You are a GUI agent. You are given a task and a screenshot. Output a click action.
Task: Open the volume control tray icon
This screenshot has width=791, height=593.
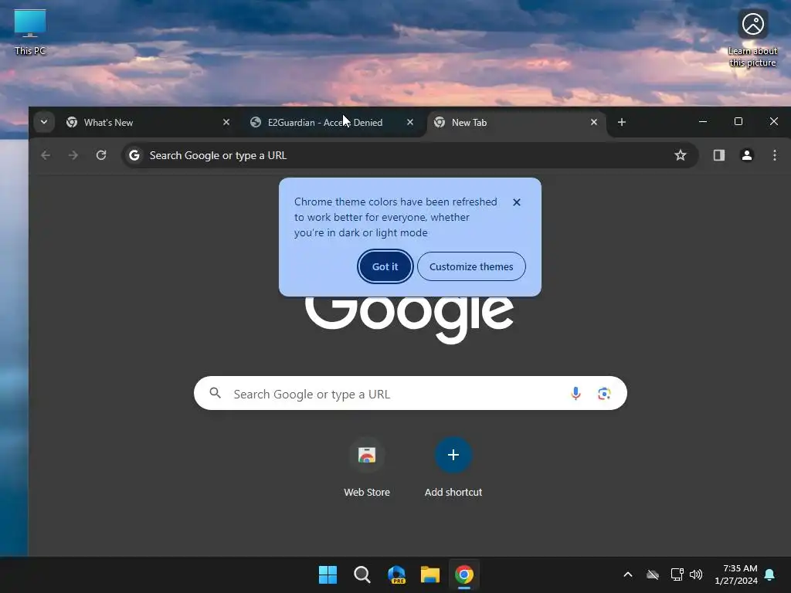pyautogui.click(x=696, y=574)
